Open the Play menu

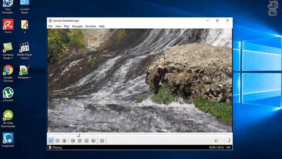tap(67, 26)
